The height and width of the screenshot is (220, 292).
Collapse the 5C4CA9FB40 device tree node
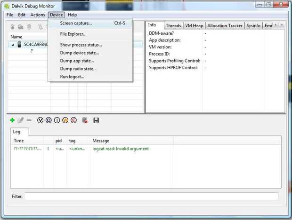click(x=13, y=45)
